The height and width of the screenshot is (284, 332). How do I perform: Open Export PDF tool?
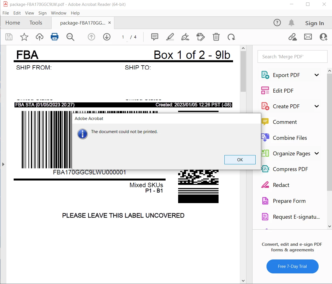tap(286, 75)
